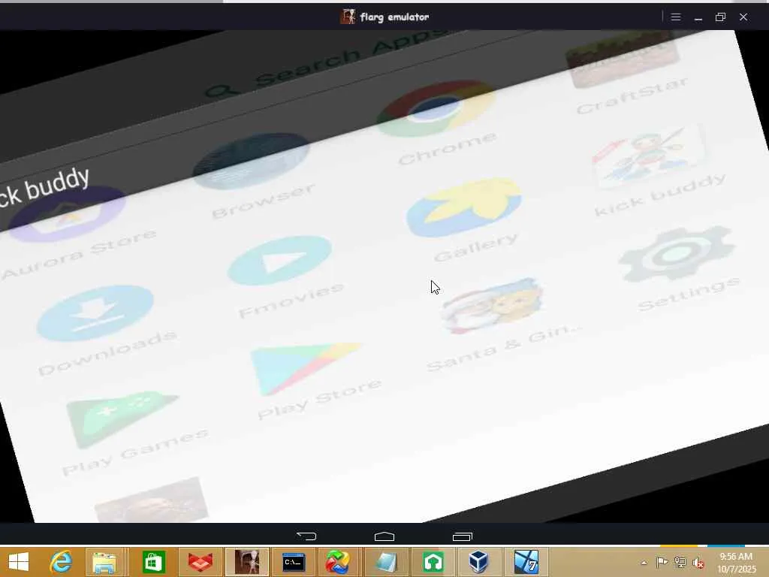Select the flarg emulator taskbar button
The height and width of the screenshot is (577, 769).
point(247,562)
